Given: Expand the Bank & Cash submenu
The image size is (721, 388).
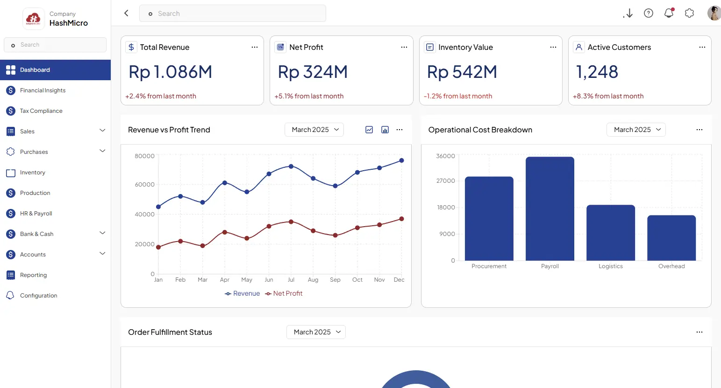Looking at the screenshot, I should [x=102, y=234].
